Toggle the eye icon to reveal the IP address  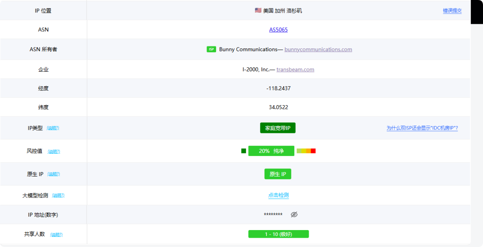pyautogui.click(x=294, y=214)
